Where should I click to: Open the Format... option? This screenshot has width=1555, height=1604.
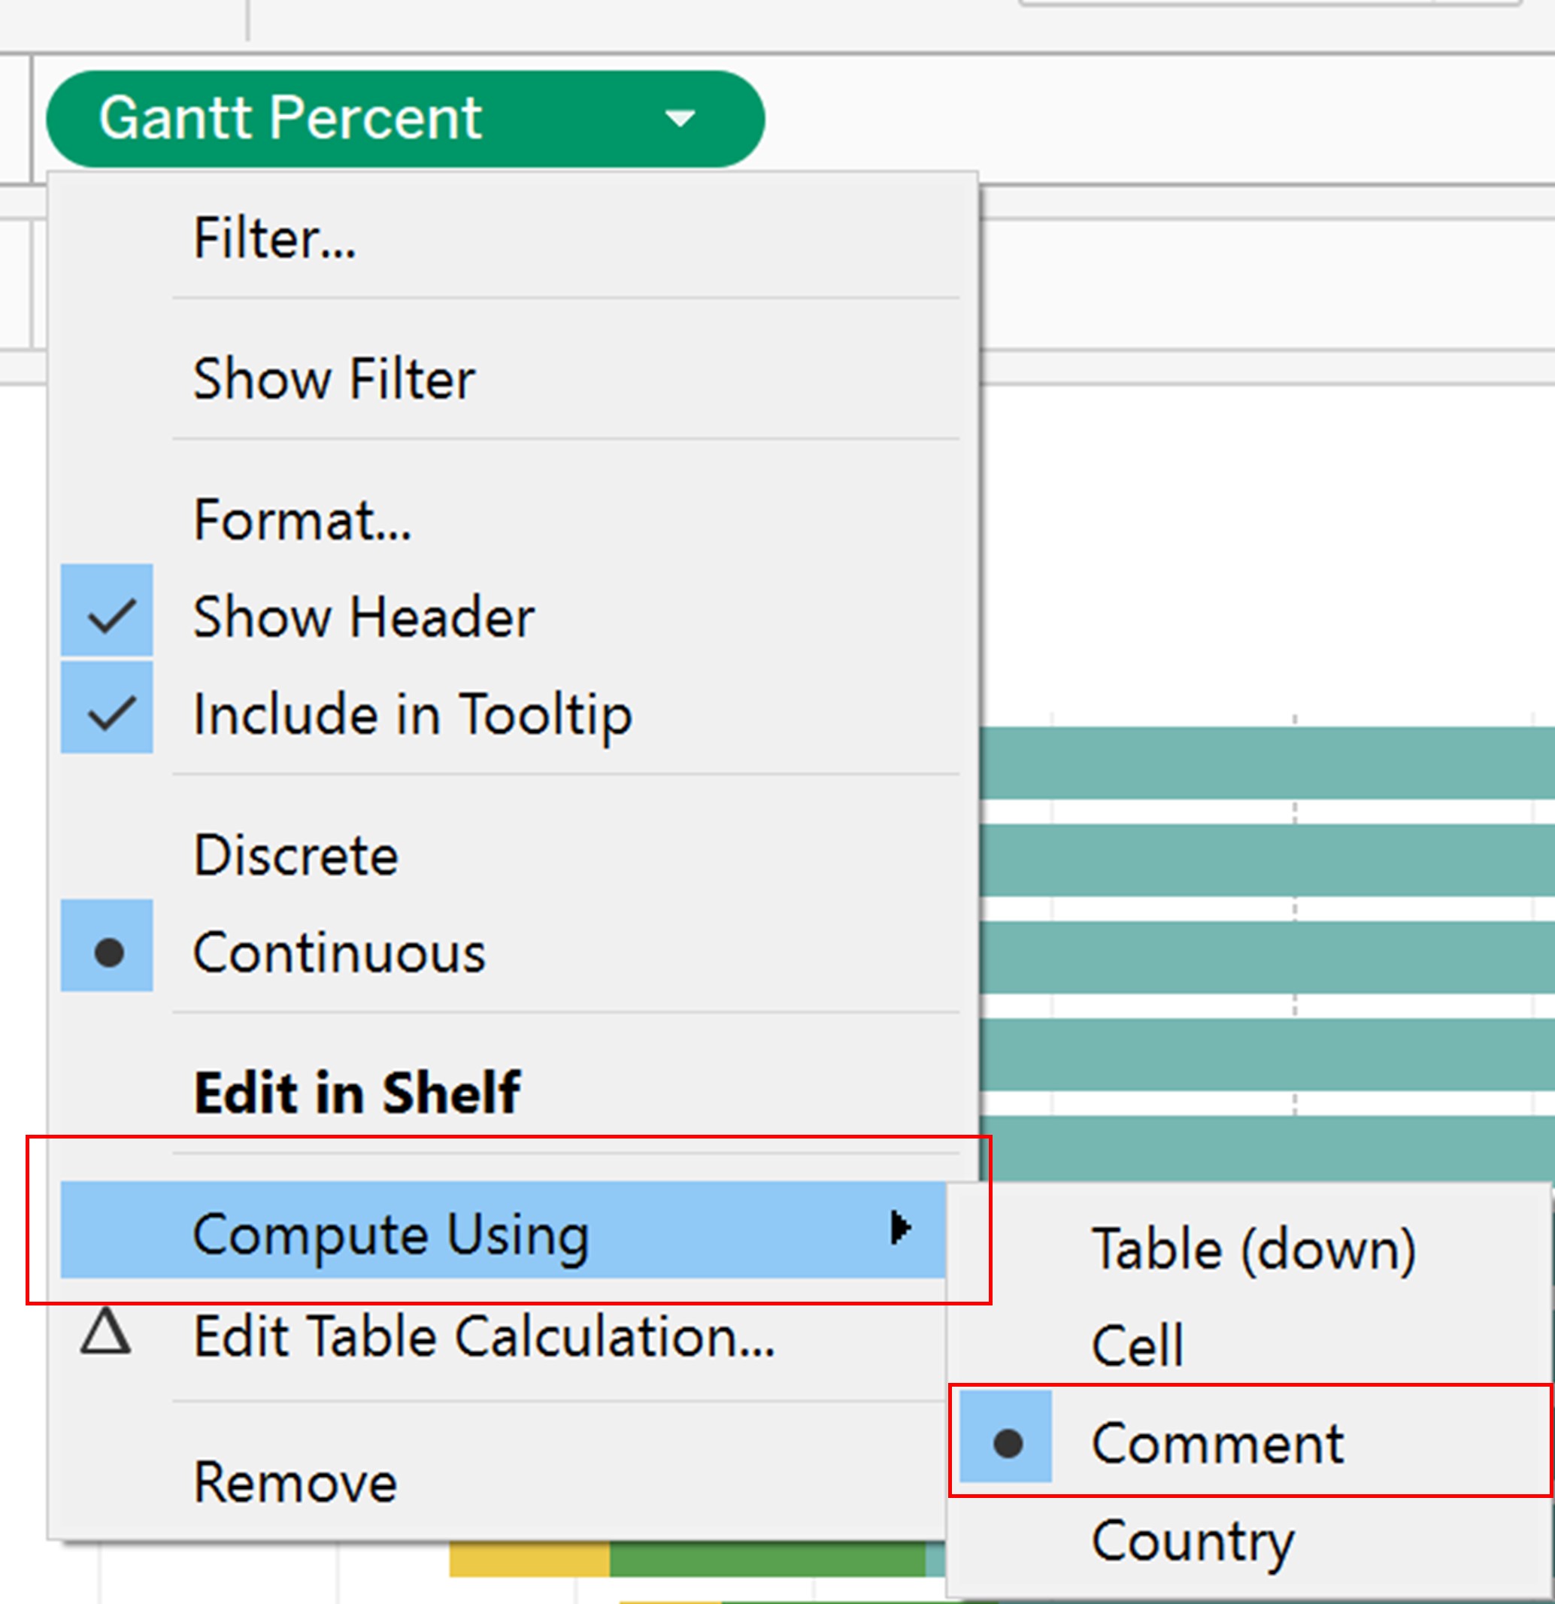302,520
